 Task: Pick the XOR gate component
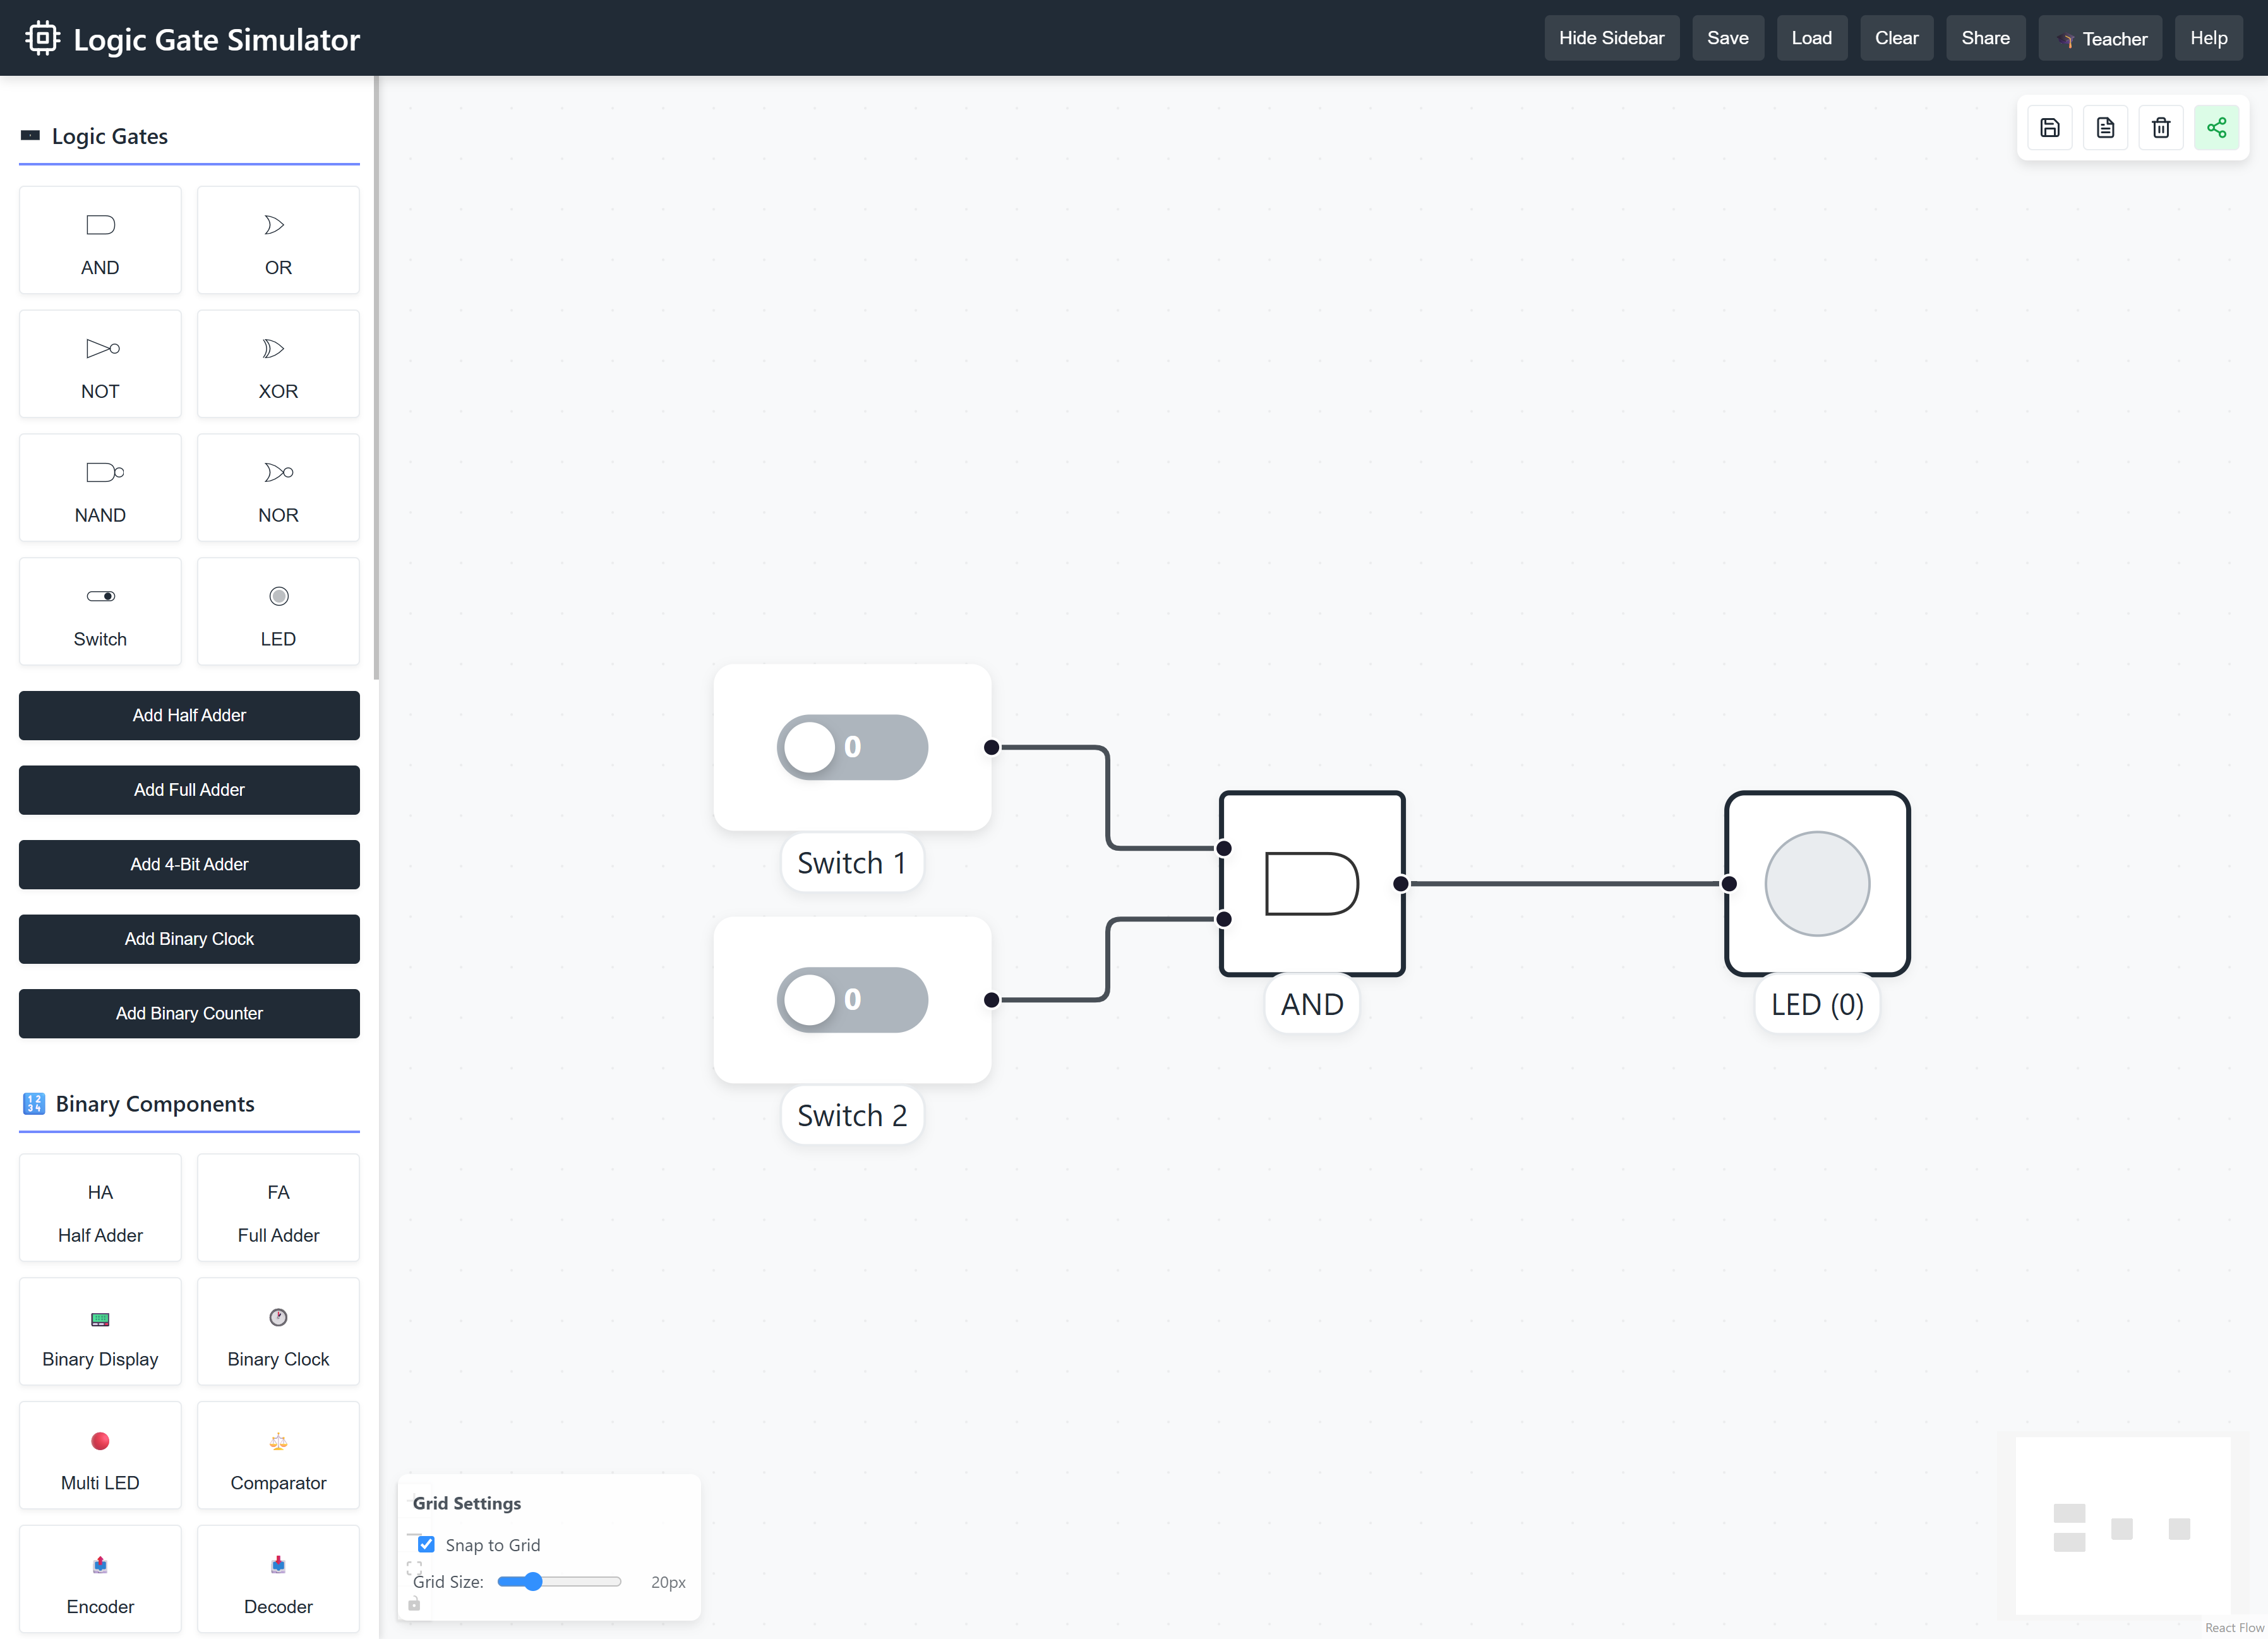(278, 365)
